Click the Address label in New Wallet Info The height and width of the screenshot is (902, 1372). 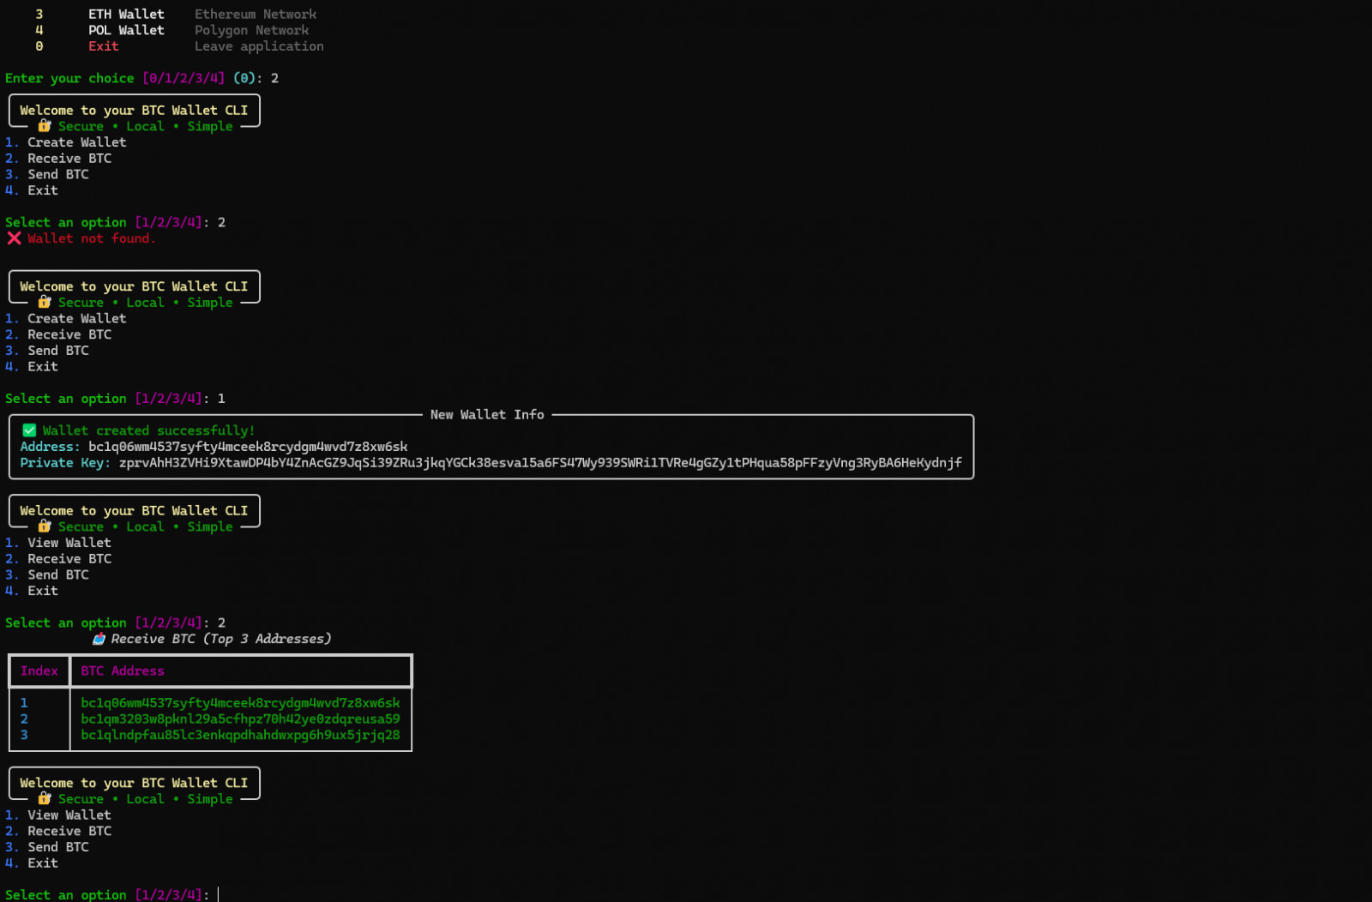[x=49, y=447]
